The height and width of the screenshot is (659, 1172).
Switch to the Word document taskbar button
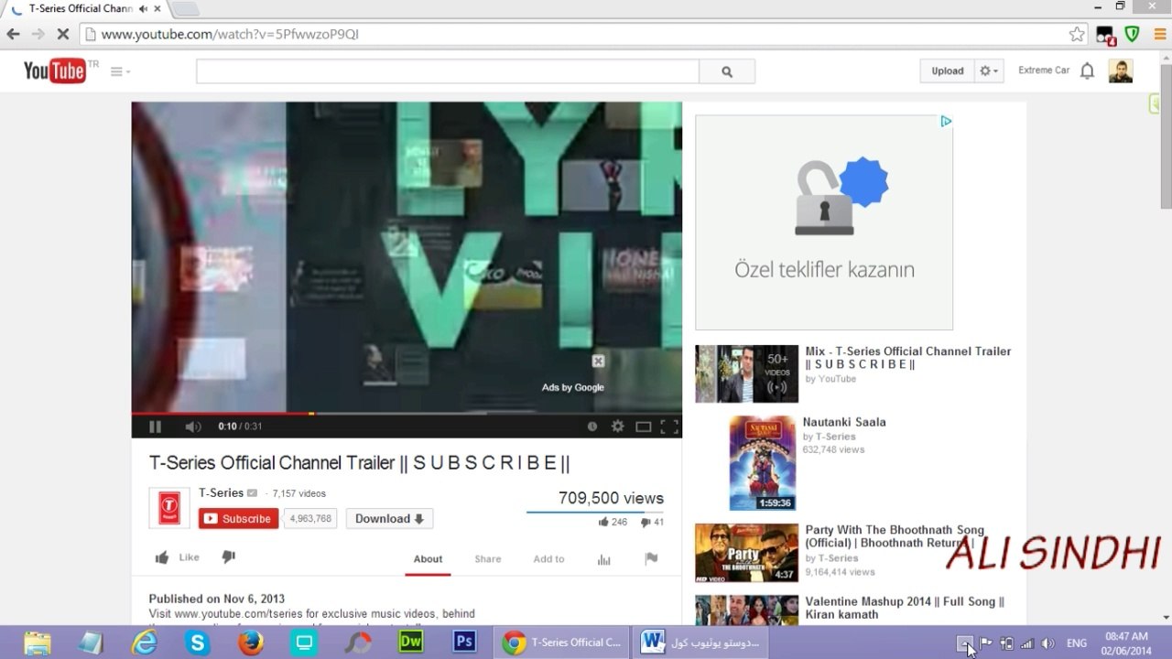point(703,643)
